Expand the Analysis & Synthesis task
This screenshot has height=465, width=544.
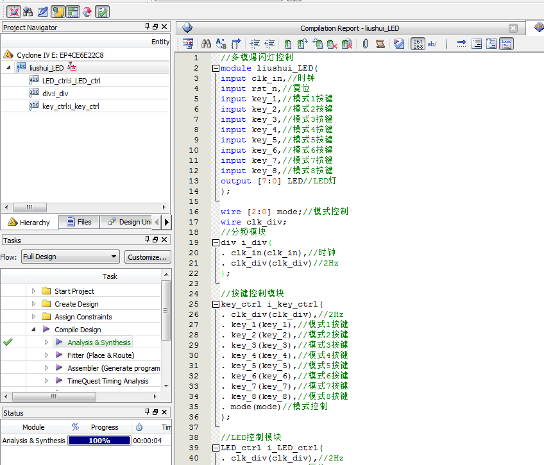(46, 342)
